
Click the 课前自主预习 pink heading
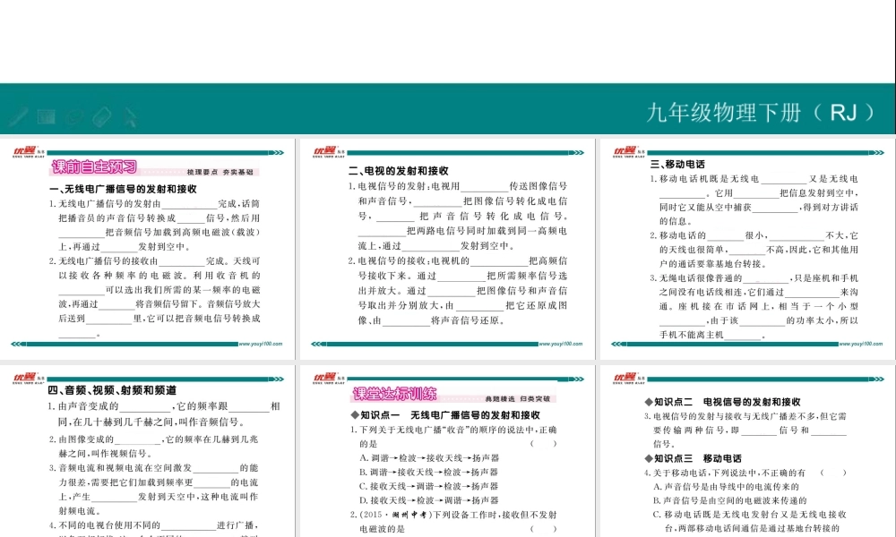[93, 166]
